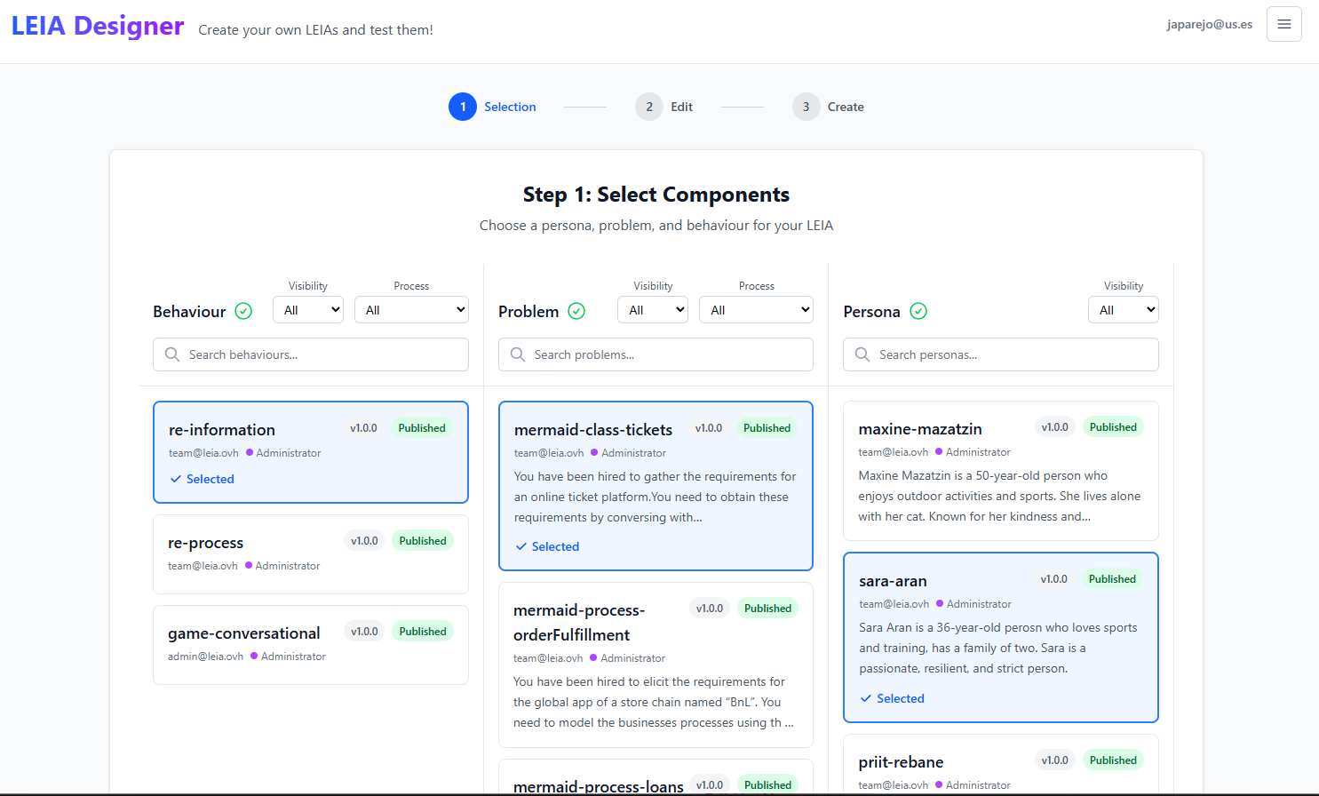Open the Visibility dropdown for Behaviour
1319x796 pixels.
coord(307,309)
